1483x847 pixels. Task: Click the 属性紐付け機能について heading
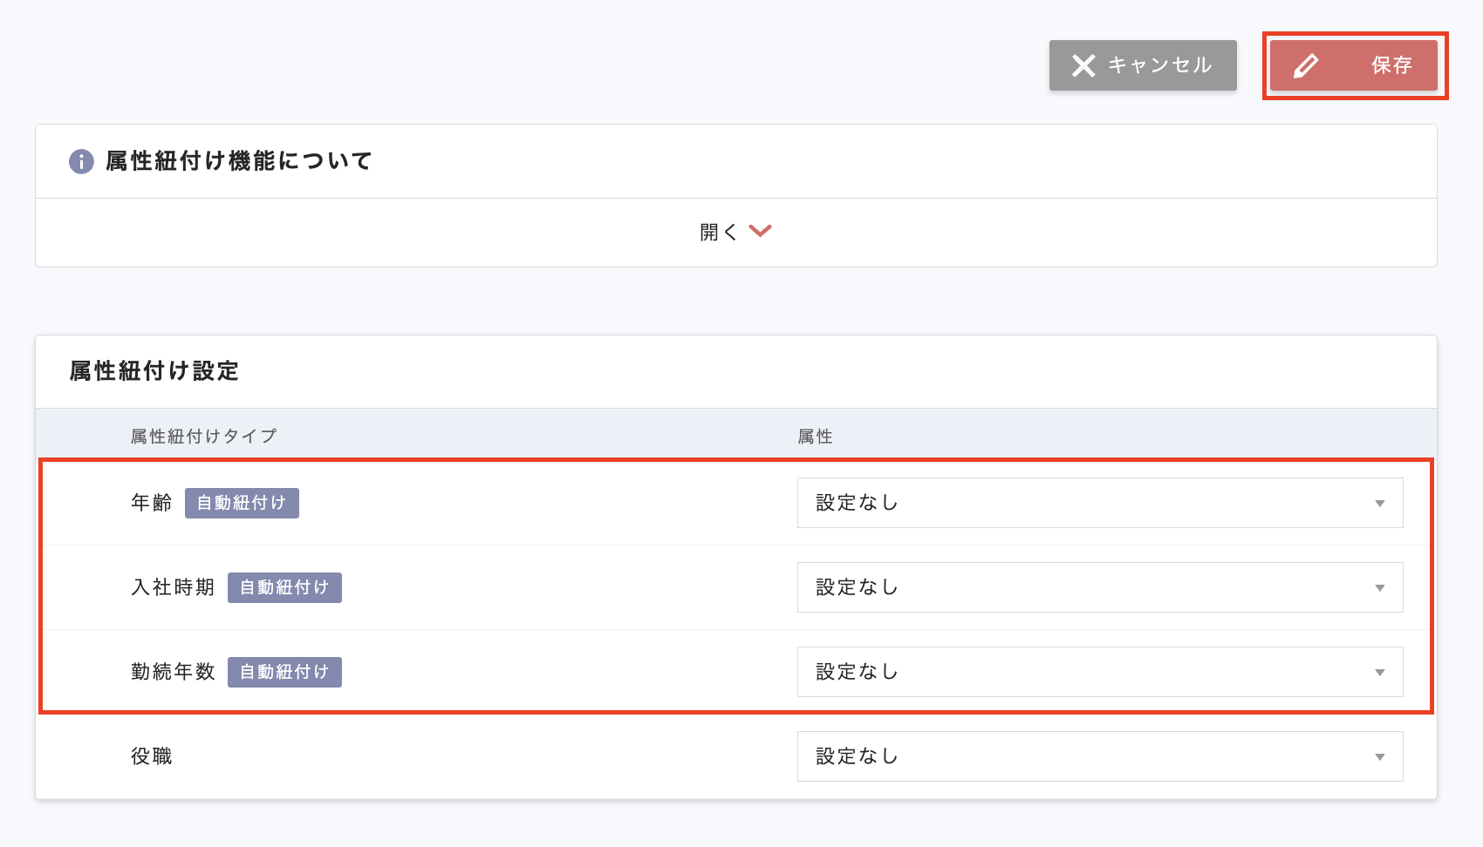click(x=238, y=161)
